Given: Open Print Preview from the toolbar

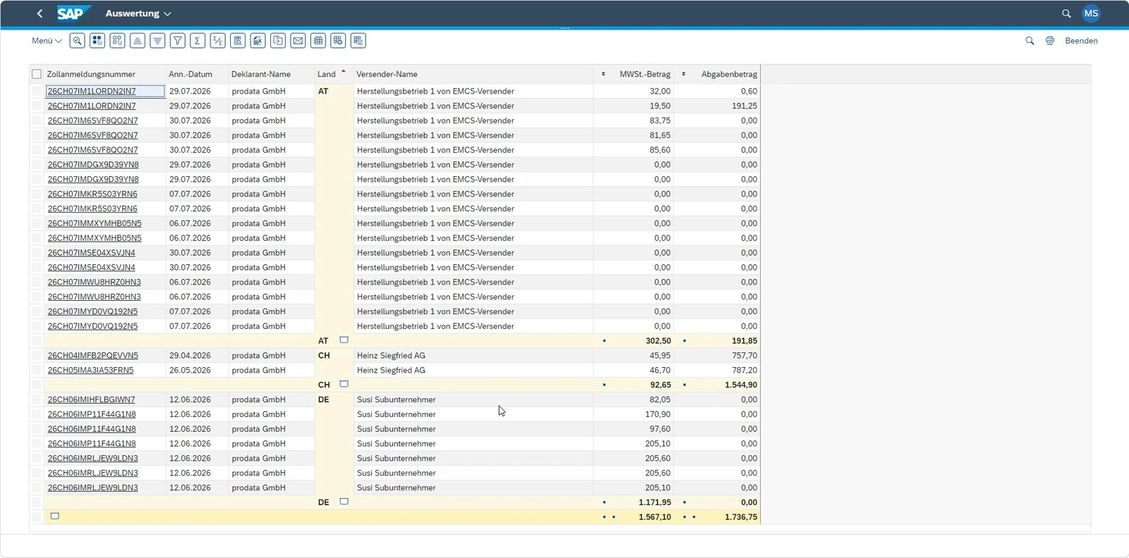Looking at the screenshot, I should [238, 41].
